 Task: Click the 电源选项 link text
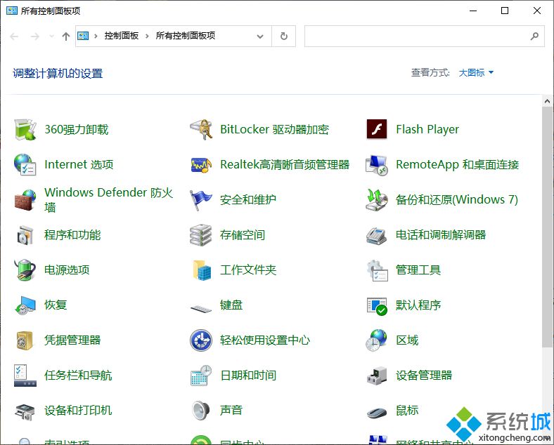67,270
